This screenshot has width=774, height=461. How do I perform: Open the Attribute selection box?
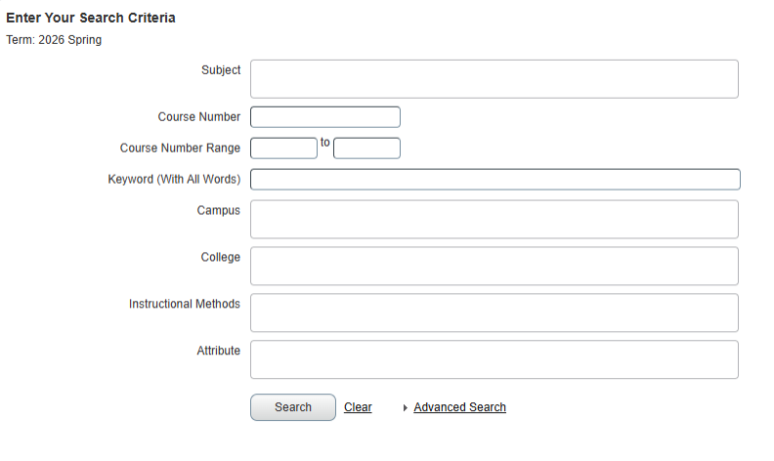tap(494, 359)
